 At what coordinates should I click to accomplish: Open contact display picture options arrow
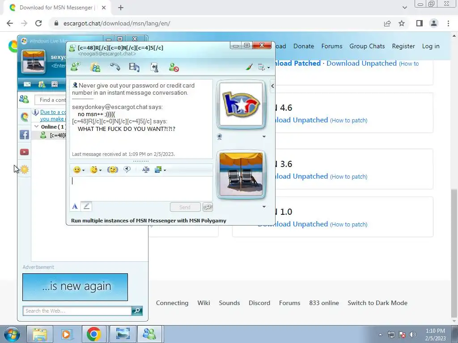(264, 137)
